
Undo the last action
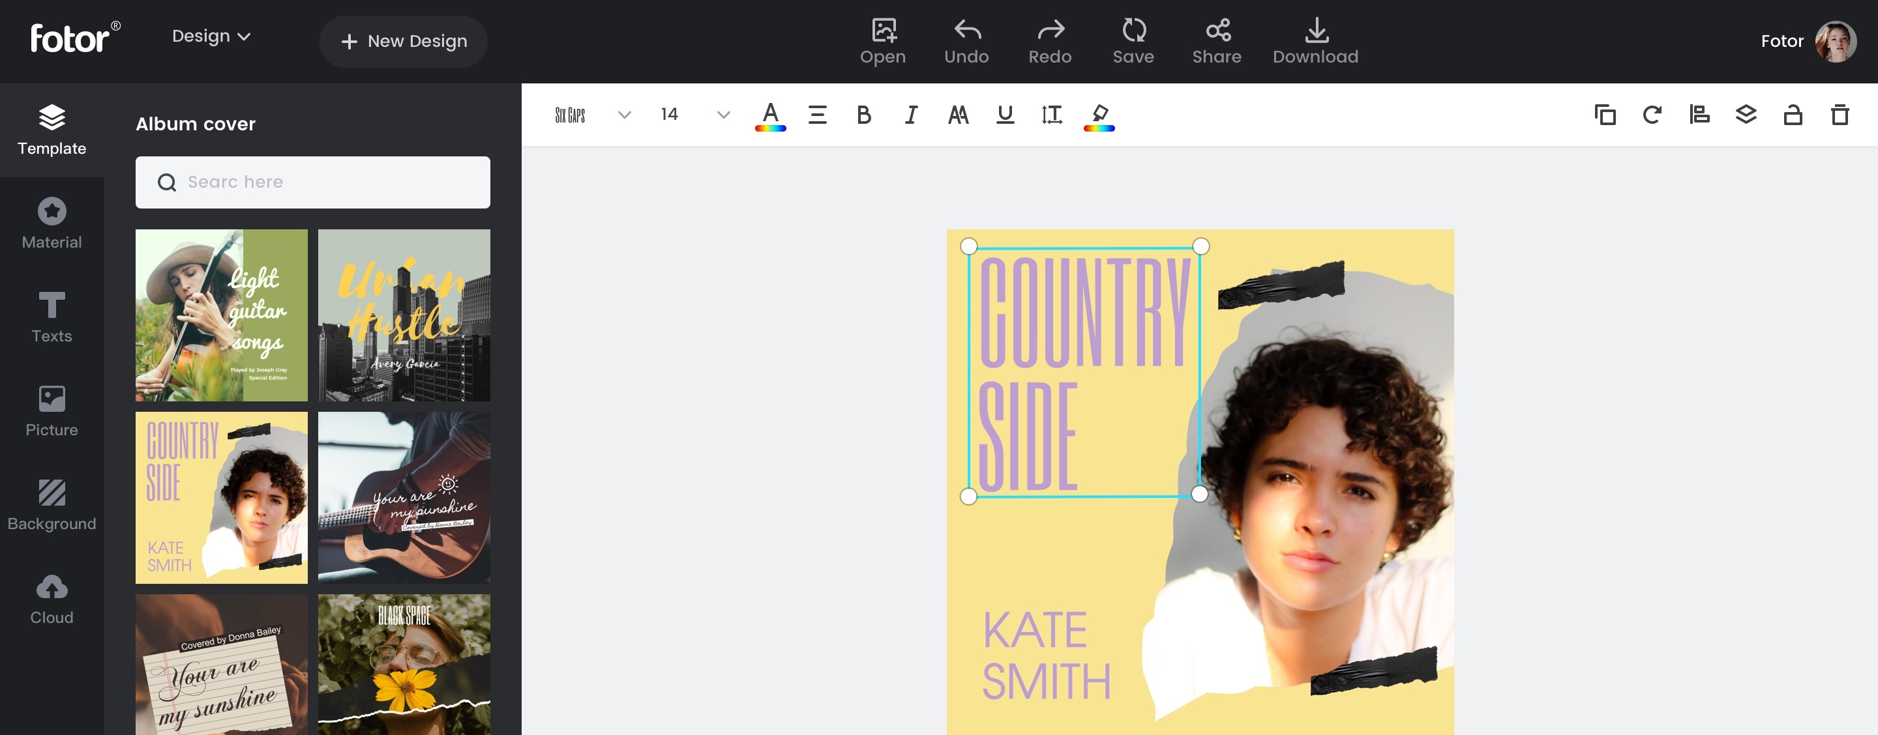coord(966,42)
